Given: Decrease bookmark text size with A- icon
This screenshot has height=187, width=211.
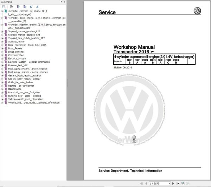Looking at the screenshot, I should coord(38,7).
